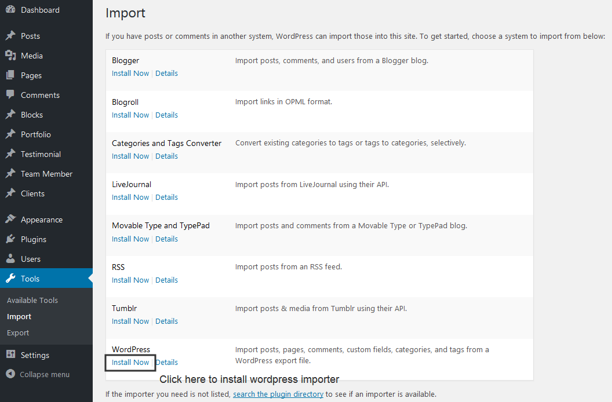Install the Tumblr importer now

130,321
